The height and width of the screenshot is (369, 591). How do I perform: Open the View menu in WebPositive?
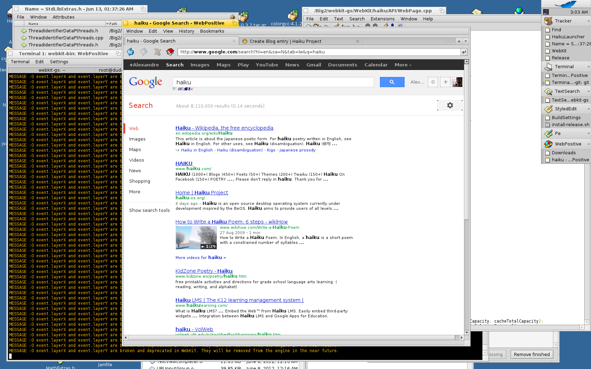pos(168,31)
